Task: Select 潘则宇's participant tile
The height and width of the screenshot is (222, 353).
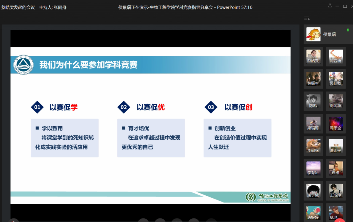Action: pos(336,146)
